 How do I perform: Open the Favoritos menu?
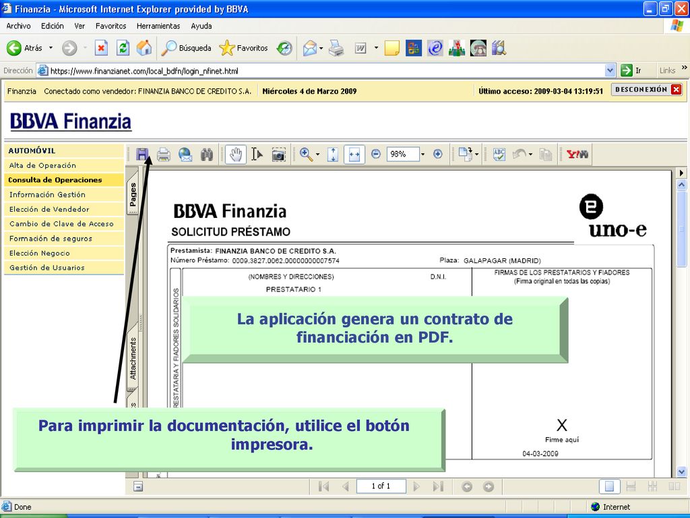pyautogui.click(x=111, y=26)
